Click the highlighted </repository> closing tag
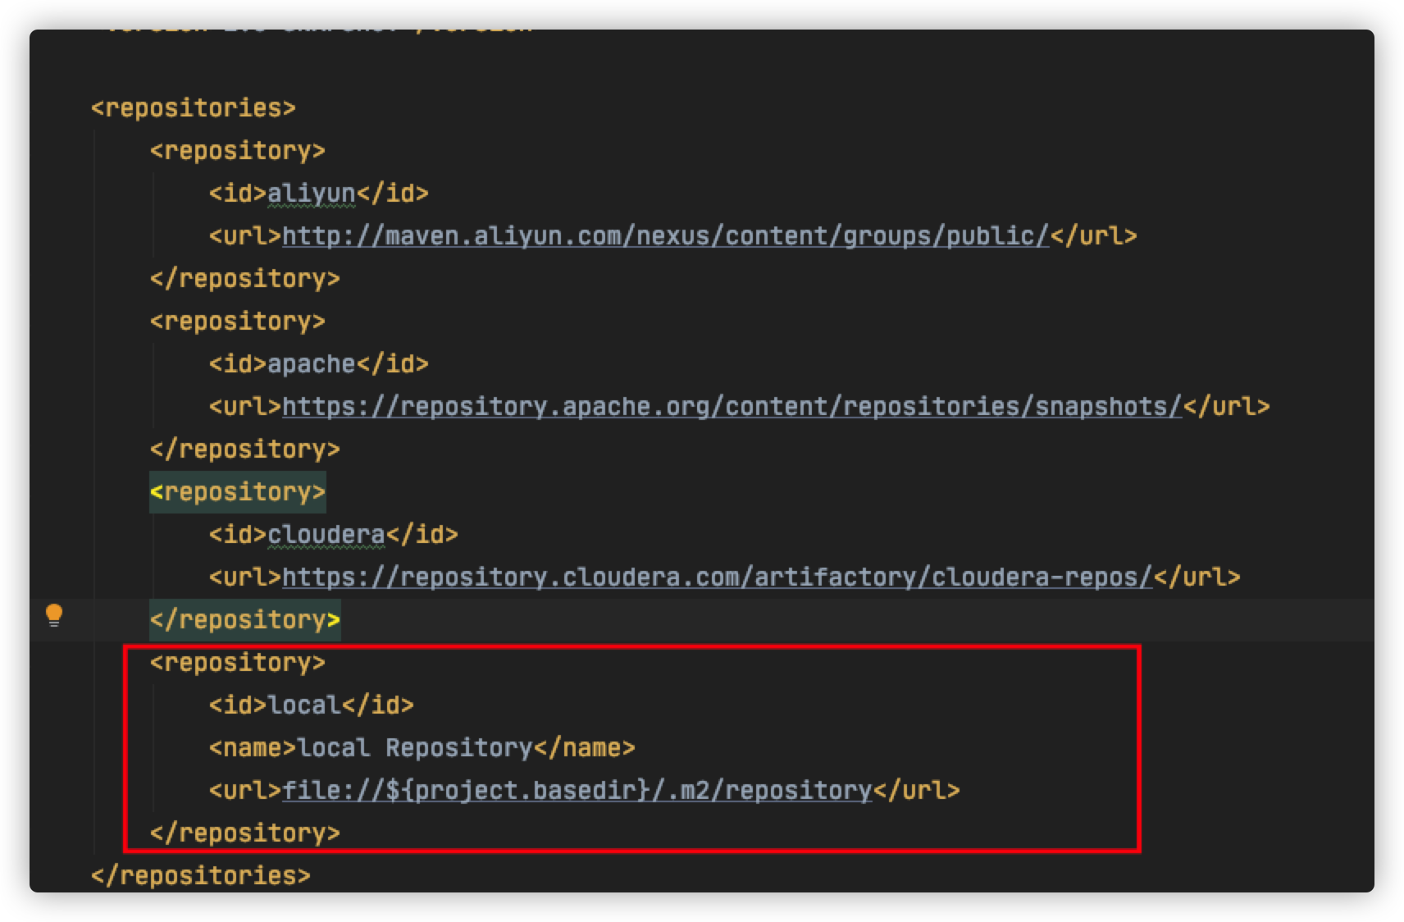1404x922 pixels. point(245,620)
